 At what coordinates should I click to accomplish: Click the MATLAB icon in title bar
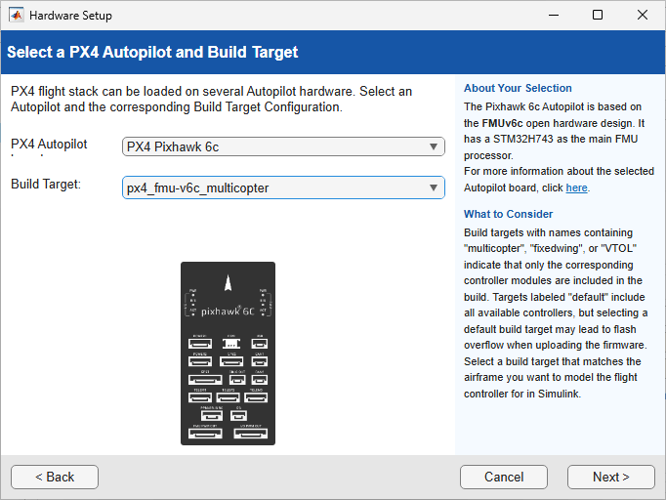pos(17,16)
